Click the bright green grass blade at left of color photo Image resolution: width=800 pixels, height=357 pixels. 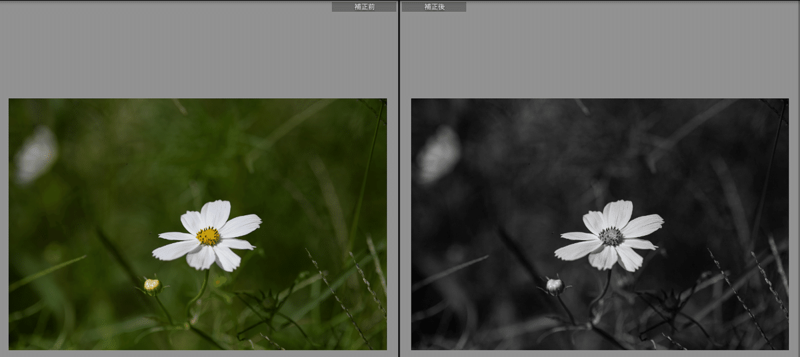(47, 273)
